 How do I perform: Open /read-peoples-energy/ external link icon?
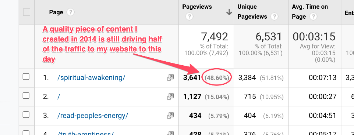click(170, 116)
